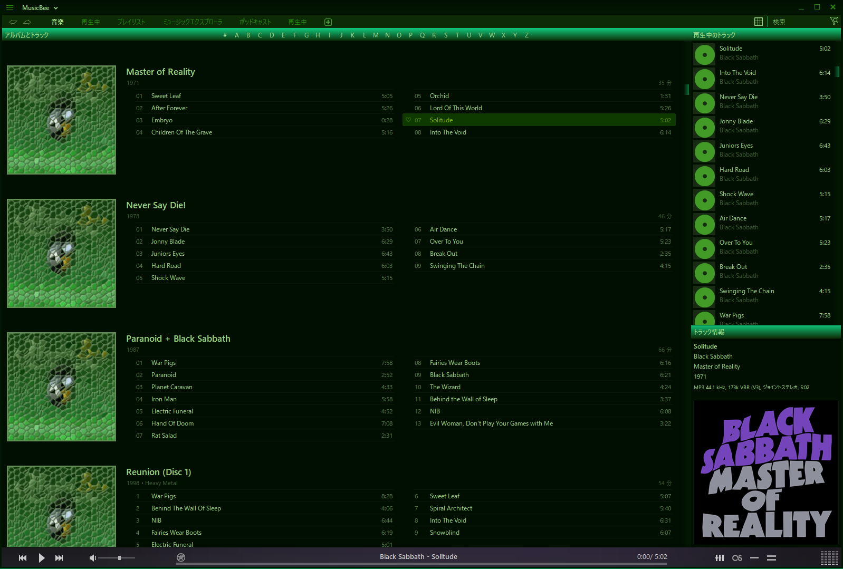Open the Paranoid + Black Sabbath album heading

[178, 339]
